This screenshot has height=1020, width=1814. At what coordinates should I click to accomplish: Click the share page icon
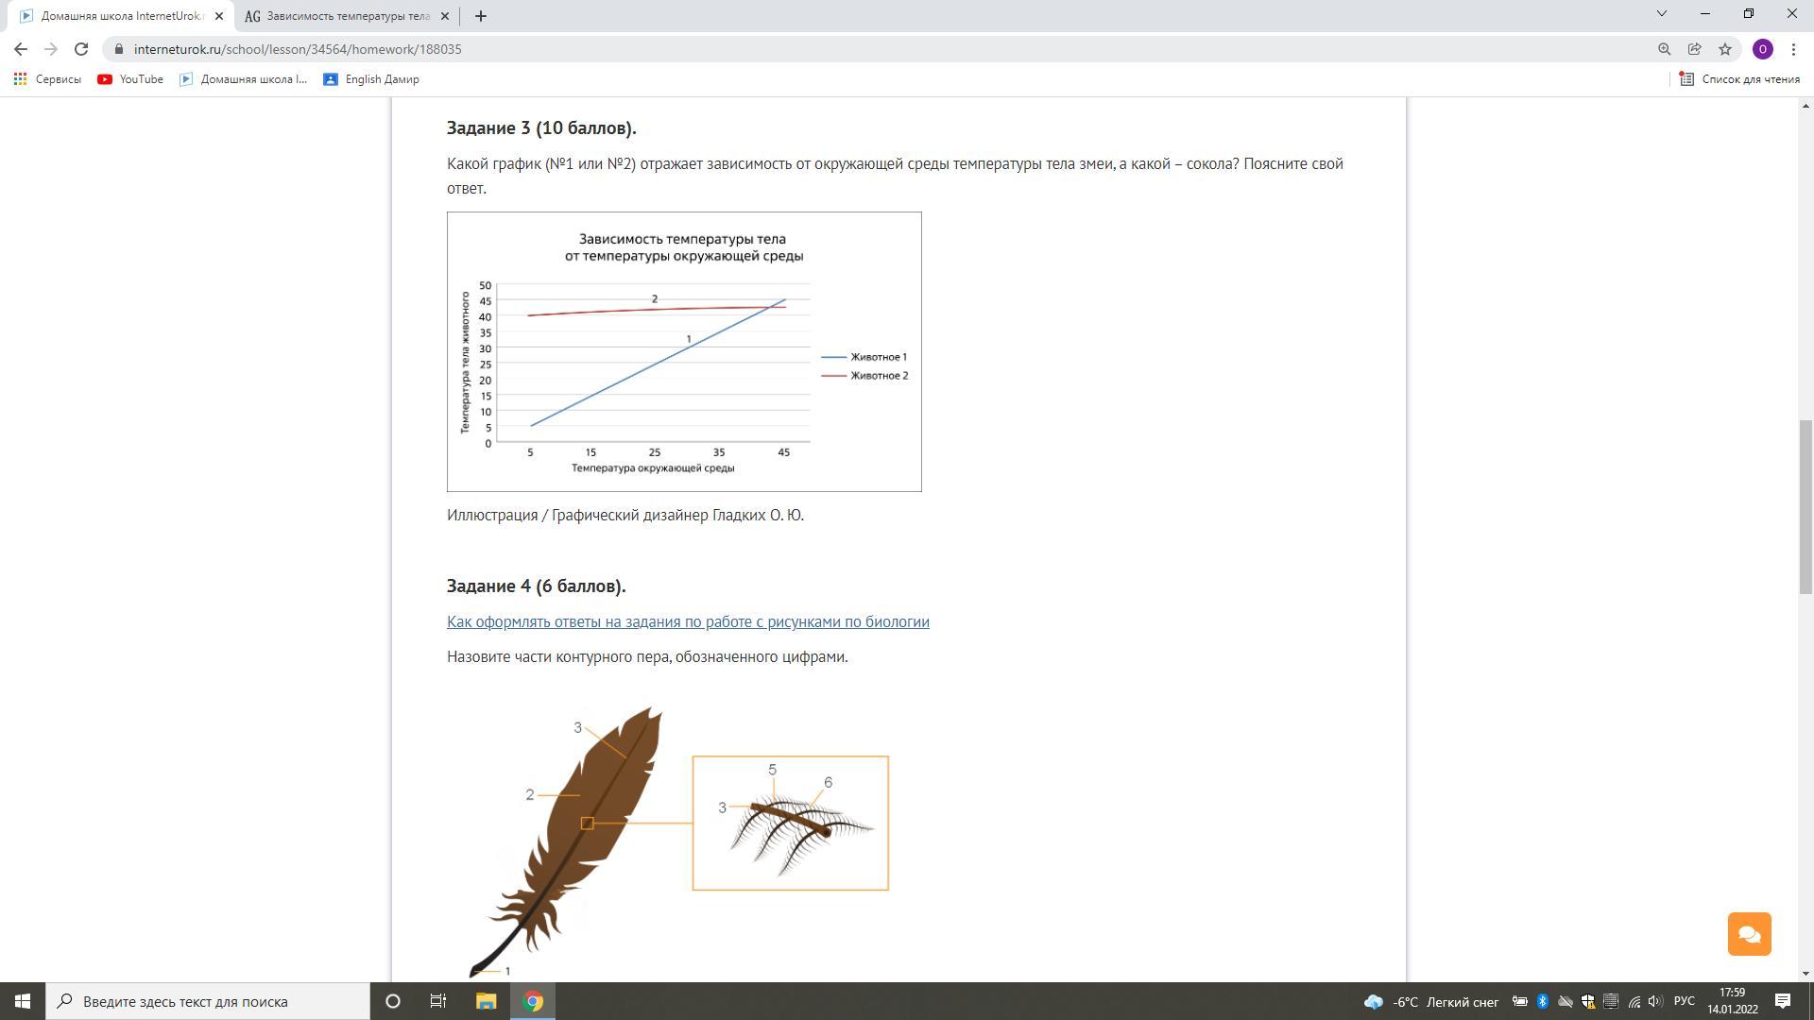click(1695, 49)
